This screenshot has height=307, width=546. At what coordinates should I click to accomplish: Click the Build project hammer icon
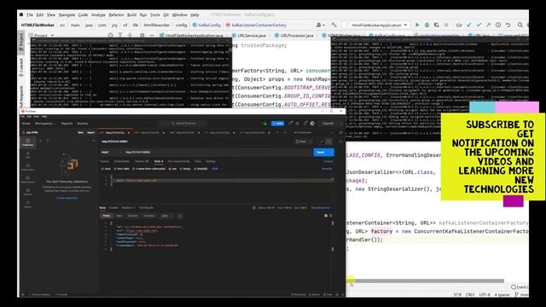point(334,25)
